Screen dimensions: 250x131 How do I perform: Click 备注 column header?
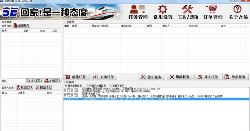click(x=233, y=26)
